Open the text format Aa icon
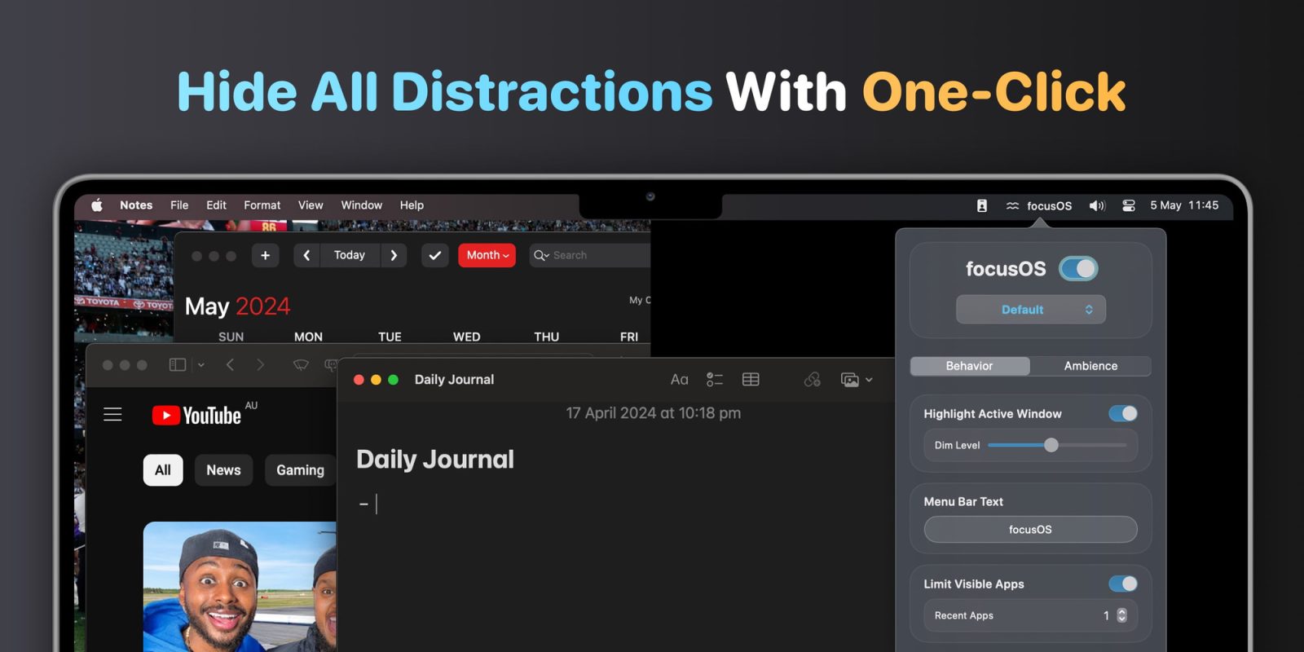Viewport: 1304px width, 652px height. 679,380
